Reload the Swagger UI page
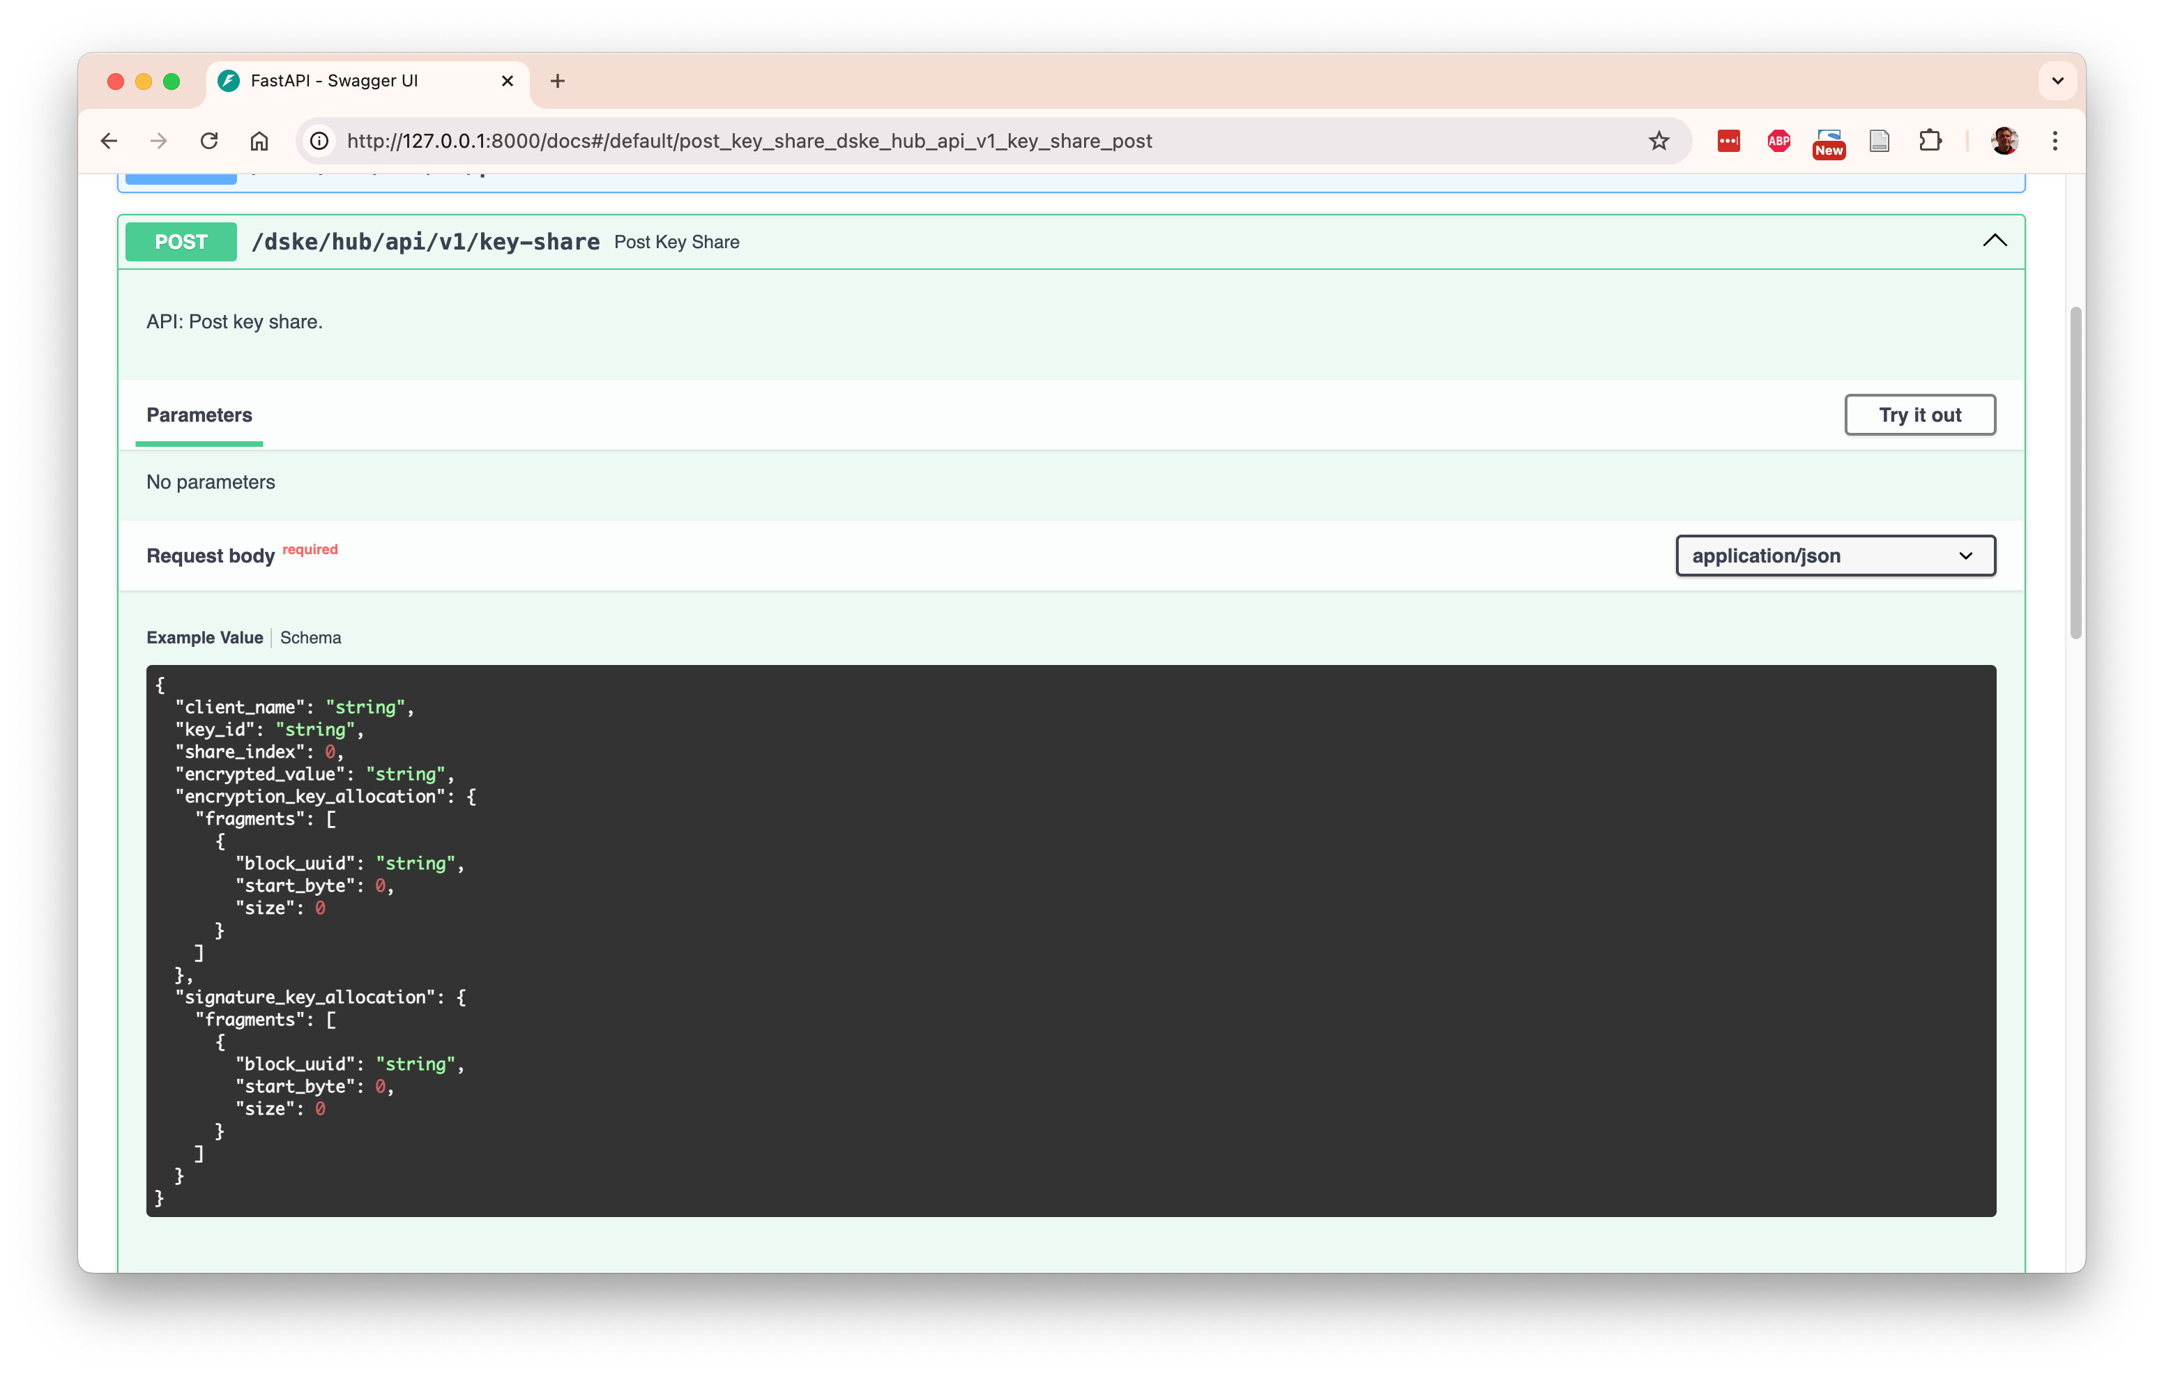2164x1376 pixels. (x=209, y=141)
